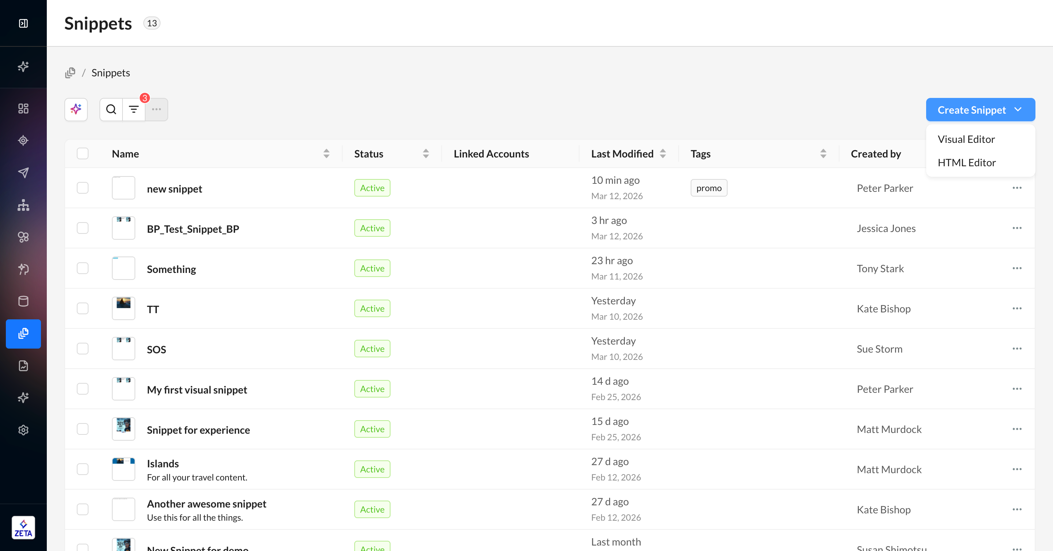Open the dashboard grid icon in sidebar
This screenshot has height=551, width=1053.
(23, 108)
